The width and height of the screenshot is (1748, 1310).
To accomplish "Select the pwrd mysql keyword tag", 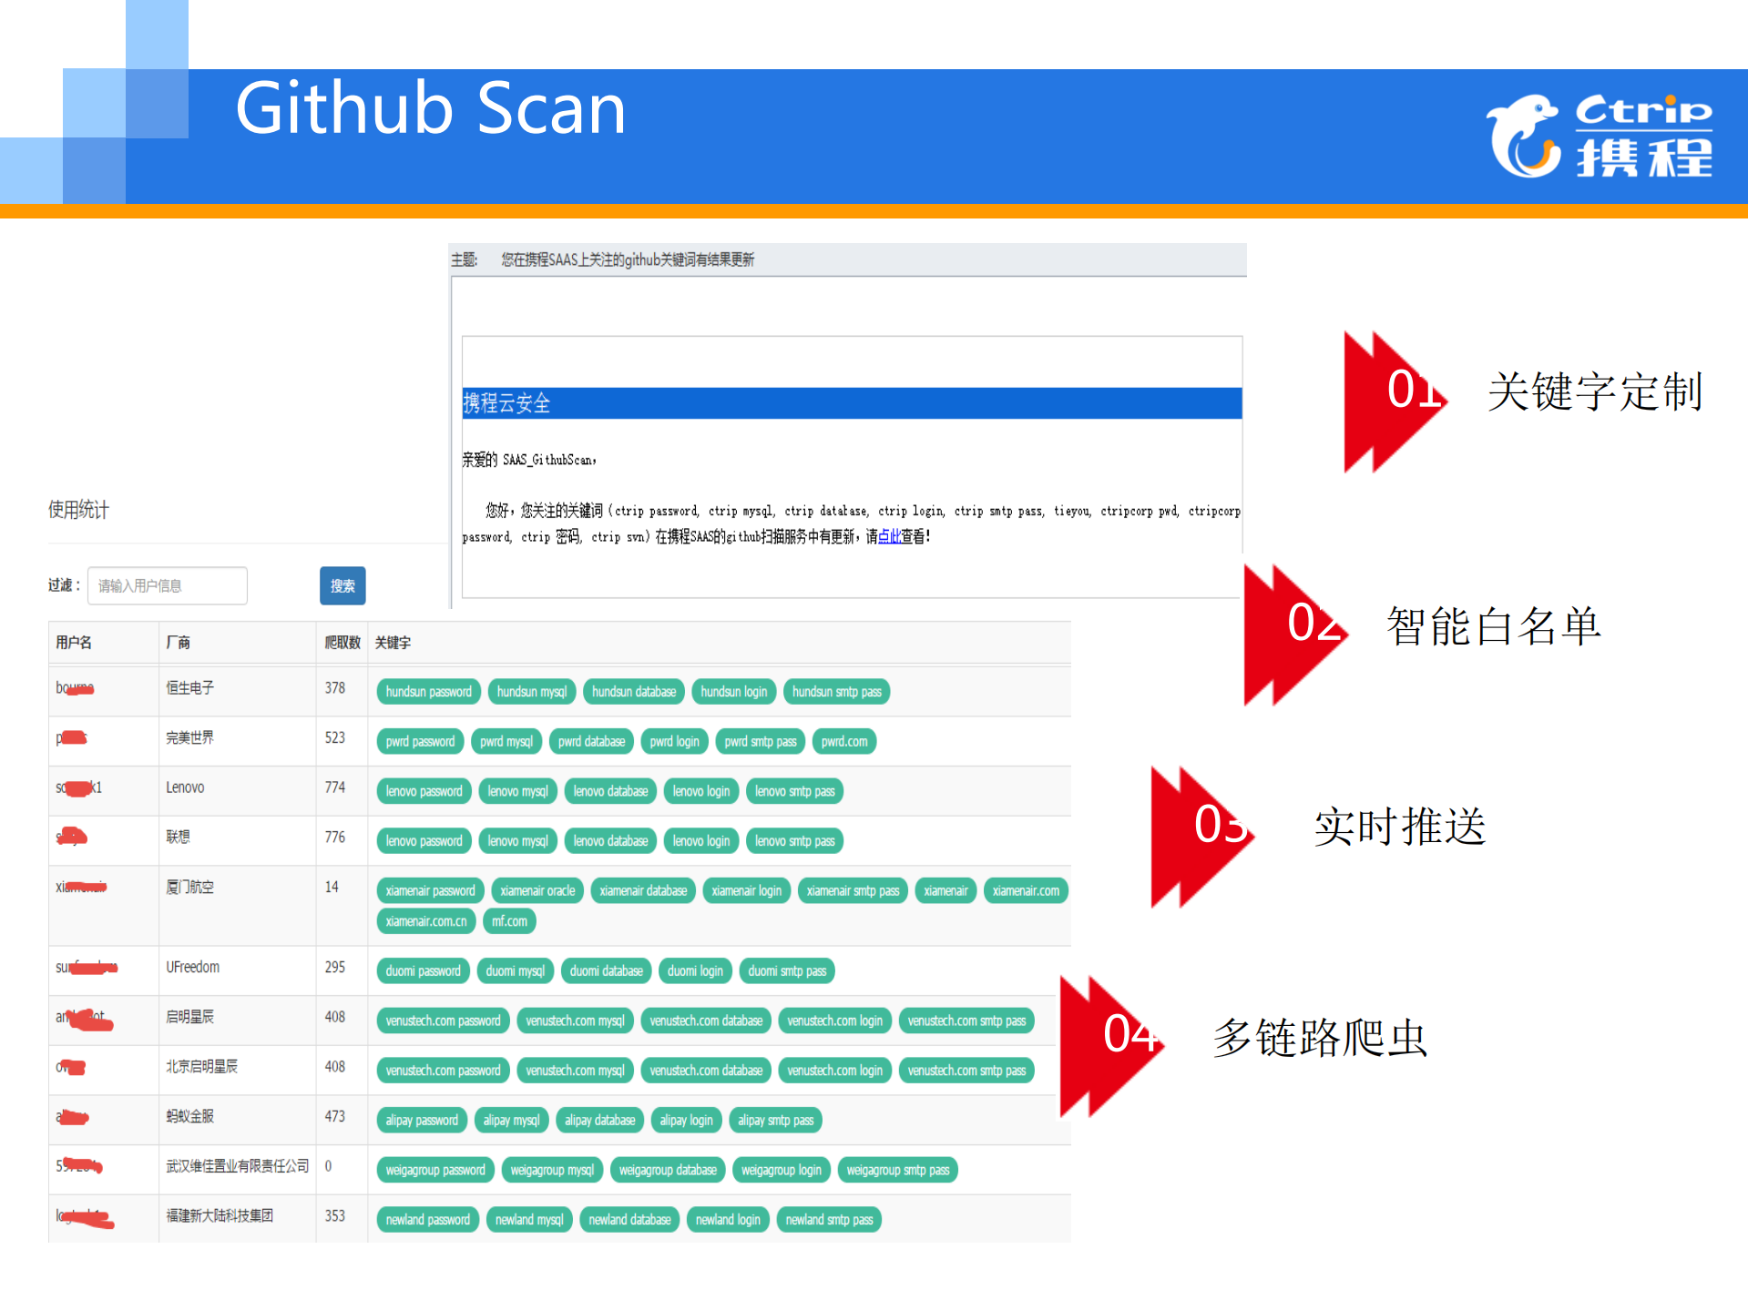I will pos(506,741).
